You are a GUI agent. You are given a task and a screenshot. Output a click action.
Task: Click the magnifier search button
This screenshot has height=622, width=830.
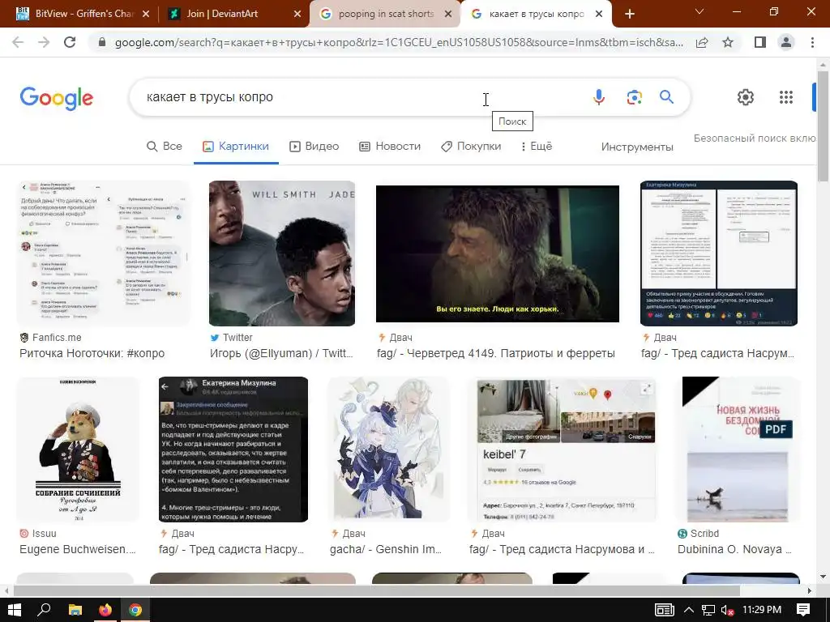pos(666,97)
